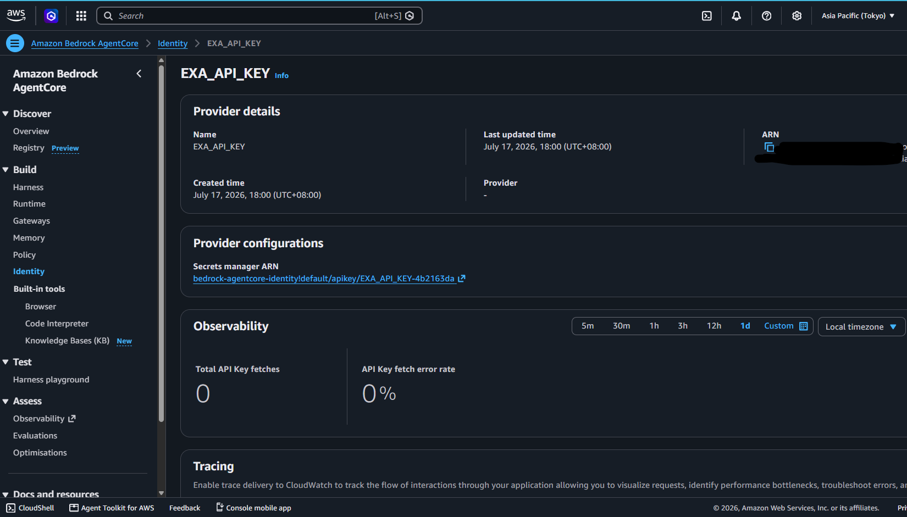Collapse the AgentCore side navigation panel
This screenshot has width=907, height=517.
[x=139, y=74]
